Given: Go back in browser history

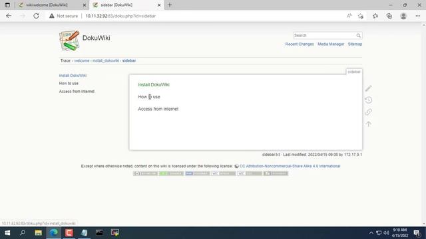Looking at the screenshot, I should [9, 16].
